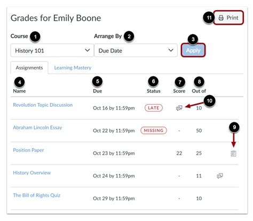Image resolution: width=253 pixels, height=221 pixels.
Task: Open comments icon for Revolution Topic Discussion
Action: point(179,108)
